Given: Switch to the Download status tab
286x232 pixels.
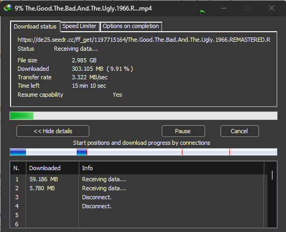Looking at the screenshot, I should 35,26.
